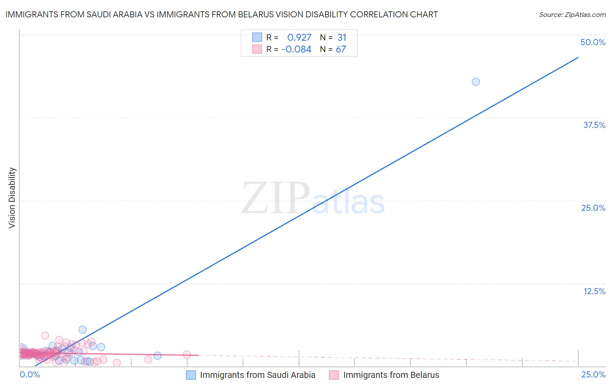The width and height of the screenshot is (611, 387).
Task: Click the 50.0% y-axis label
Action: pos(593,42)
